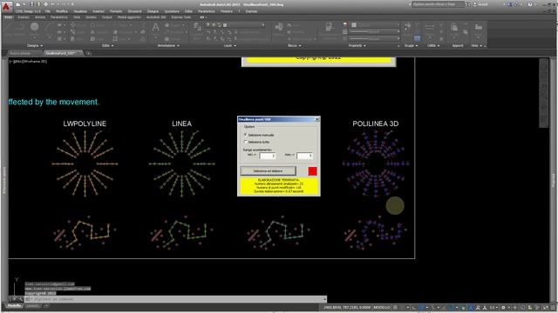Click the min range input field
This screenshot has width=558, height=313.
pyautogui.click(x=268, y=156)
